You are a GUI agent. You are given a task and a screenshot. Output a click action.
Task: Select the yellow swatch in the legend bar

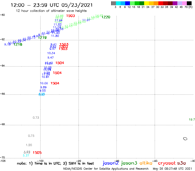[x=147, y=3]
